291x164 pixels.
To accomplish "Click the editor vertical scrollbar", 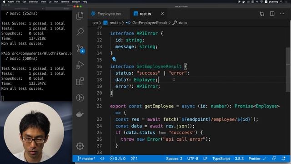I will 288,70.
